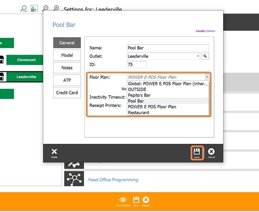The width and height of the screenshot is (259, 212).
Task: Open the Outlet dropdown arrow
Action: point(198,56)
